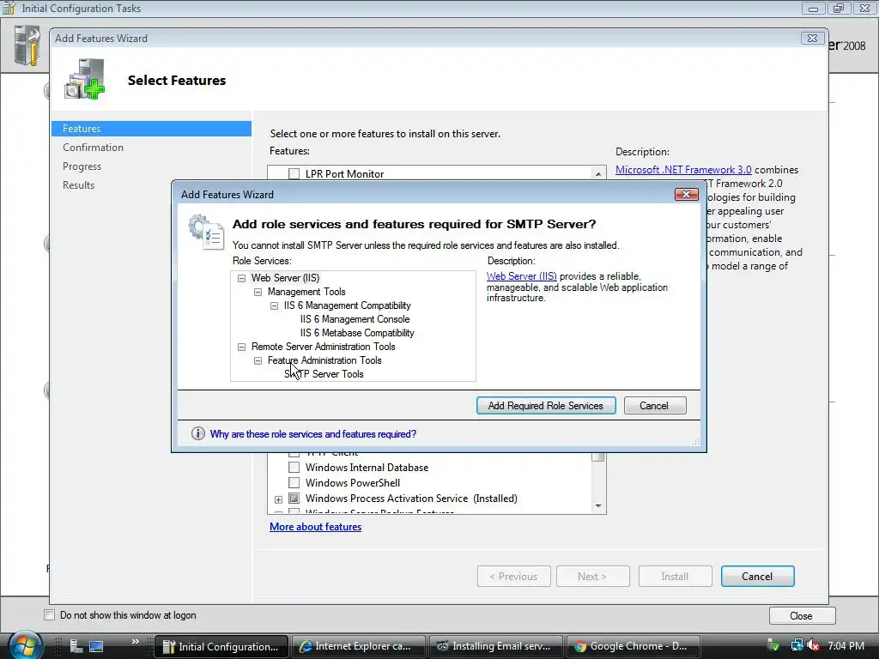879x659 pixels.
Task: Click Close in Initial Configuration Tasks window
Action: pos(802,616)
